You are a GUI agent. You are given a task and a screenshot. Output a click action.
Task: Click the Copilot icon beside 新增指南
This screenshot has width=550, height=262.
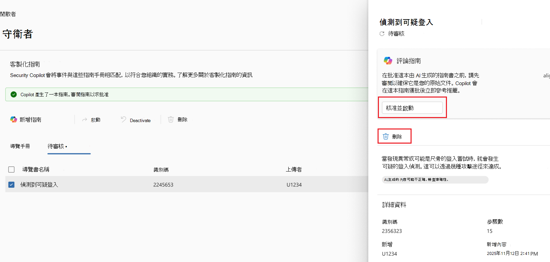(x=13, y=119)
